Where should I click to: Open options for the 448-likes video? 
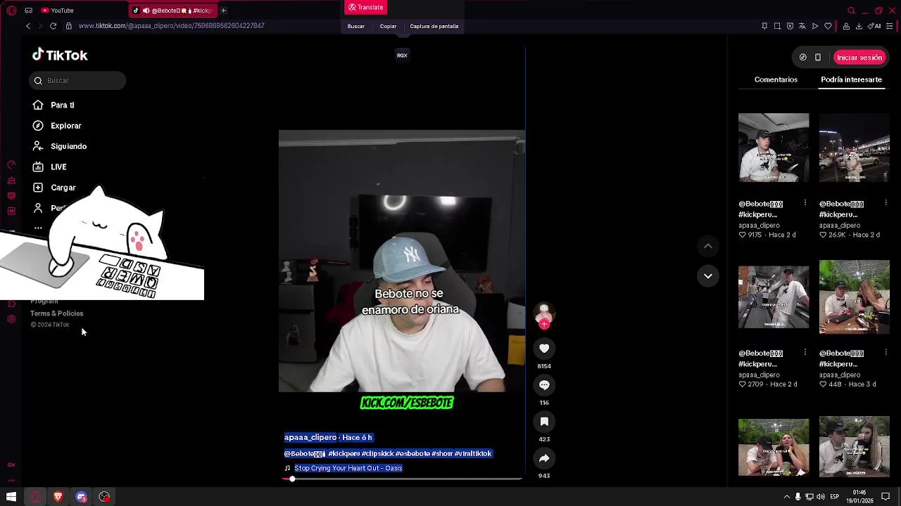[886, 353]
